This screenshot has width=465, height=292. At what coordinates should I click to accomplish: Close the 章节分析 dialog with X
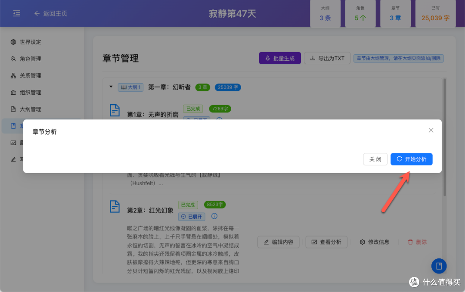click(431, 130)
